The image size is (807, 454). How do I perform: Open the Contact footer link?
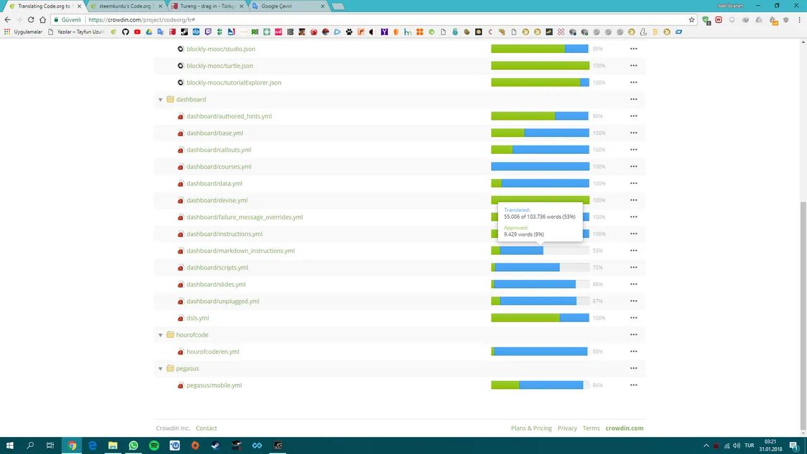coord(206,428)
